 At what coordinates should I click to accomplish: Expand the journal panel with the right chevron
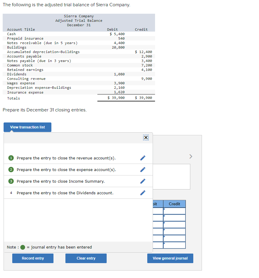pos(190,156)
